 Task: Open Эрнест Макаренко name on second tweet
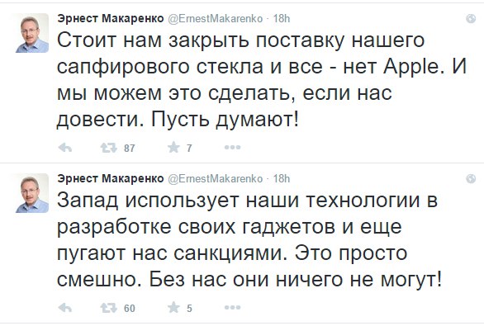(x=111, y=178)
